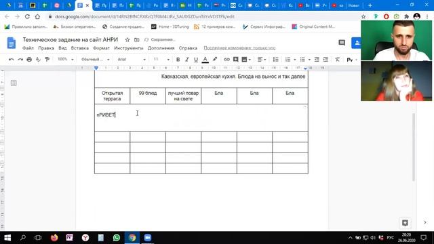Go to browser home page

(37, 16)
